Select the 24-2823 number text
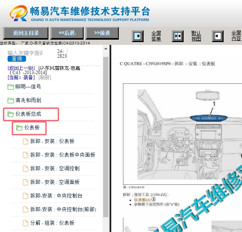Screen dimensions: 242x232 point(62,53)
